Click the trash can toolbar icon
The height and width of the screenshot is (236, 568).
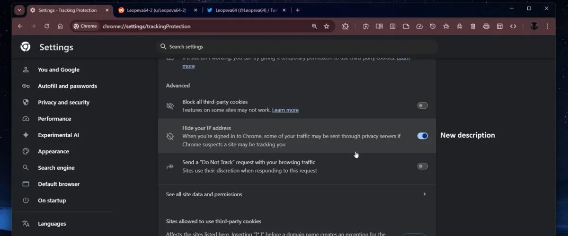(473, 26)
